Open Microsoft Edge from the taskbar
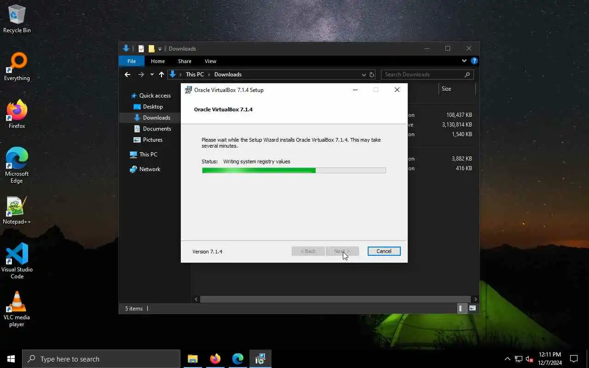589x368 pixels. tap(238, 359)
